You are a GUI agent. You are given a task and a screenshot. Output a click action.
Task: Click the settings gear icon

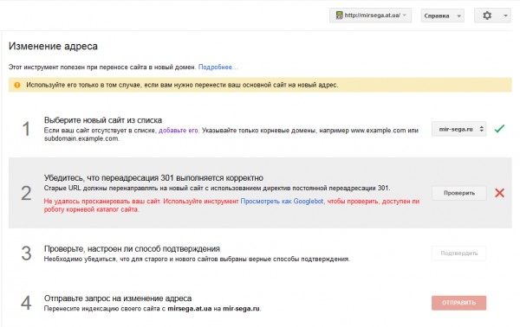tap(487, 16)
